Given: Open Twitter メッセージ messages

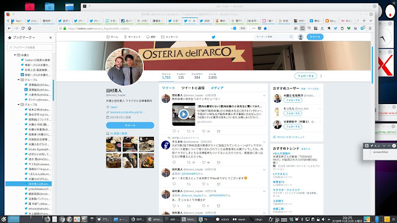Looking at the screenshot, I should coord(169,37).
